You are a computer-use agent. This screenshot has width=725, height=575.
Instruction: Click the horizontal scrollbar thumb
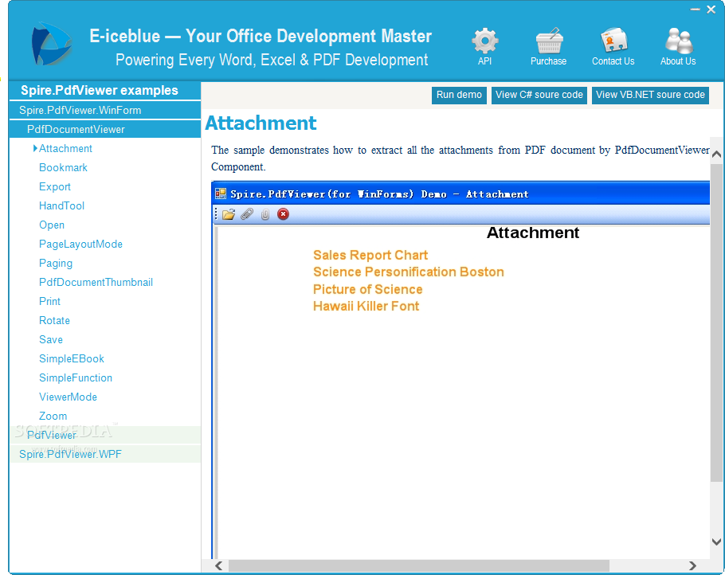419,565
